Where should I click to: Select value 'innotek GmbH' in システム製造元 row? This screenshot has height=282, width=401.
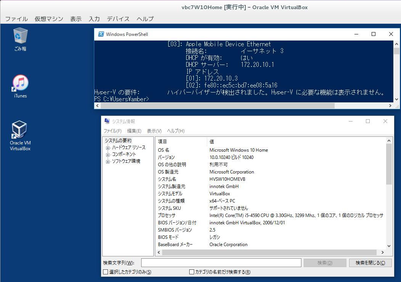coord(224,186)
